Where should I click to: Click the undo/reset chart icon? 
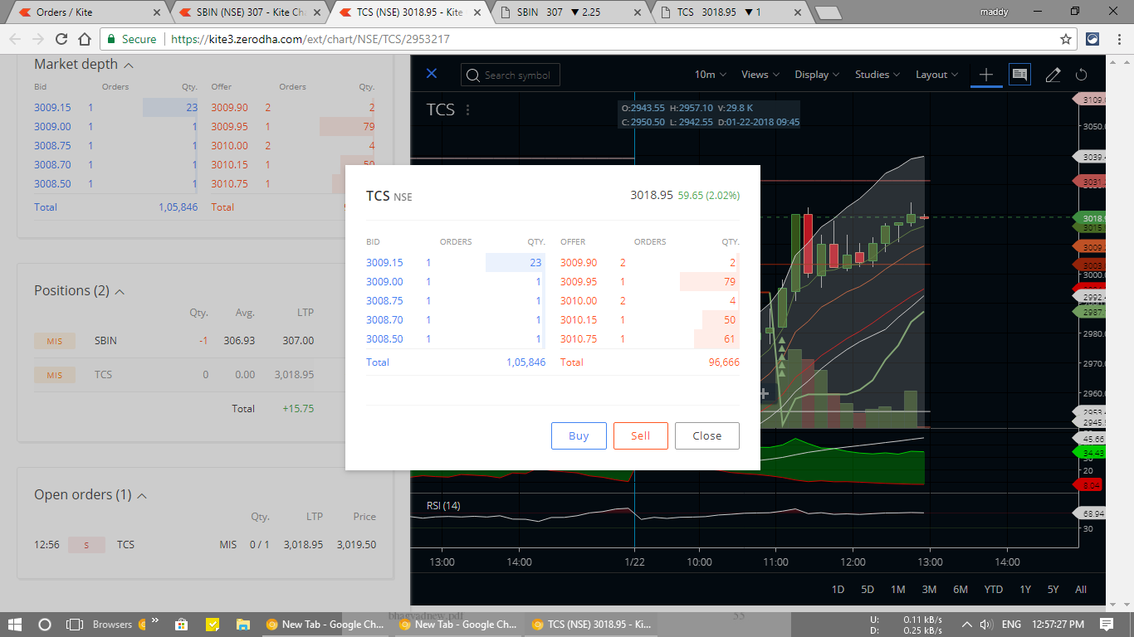[x=1082, y=75]
